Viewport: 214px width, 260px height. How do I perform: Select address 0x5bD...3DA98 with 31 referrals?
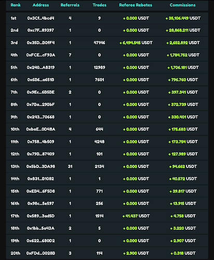(41, 166)
